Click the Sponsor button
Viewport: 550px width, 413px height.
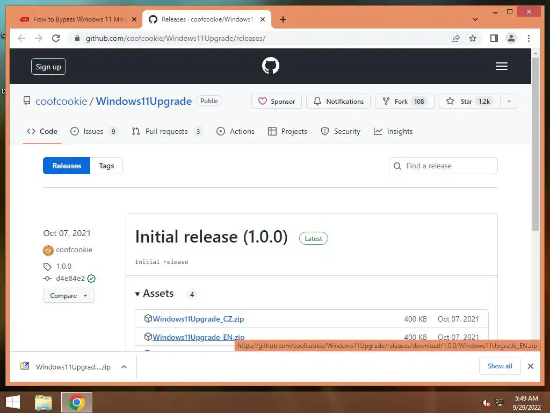[277, 102]
